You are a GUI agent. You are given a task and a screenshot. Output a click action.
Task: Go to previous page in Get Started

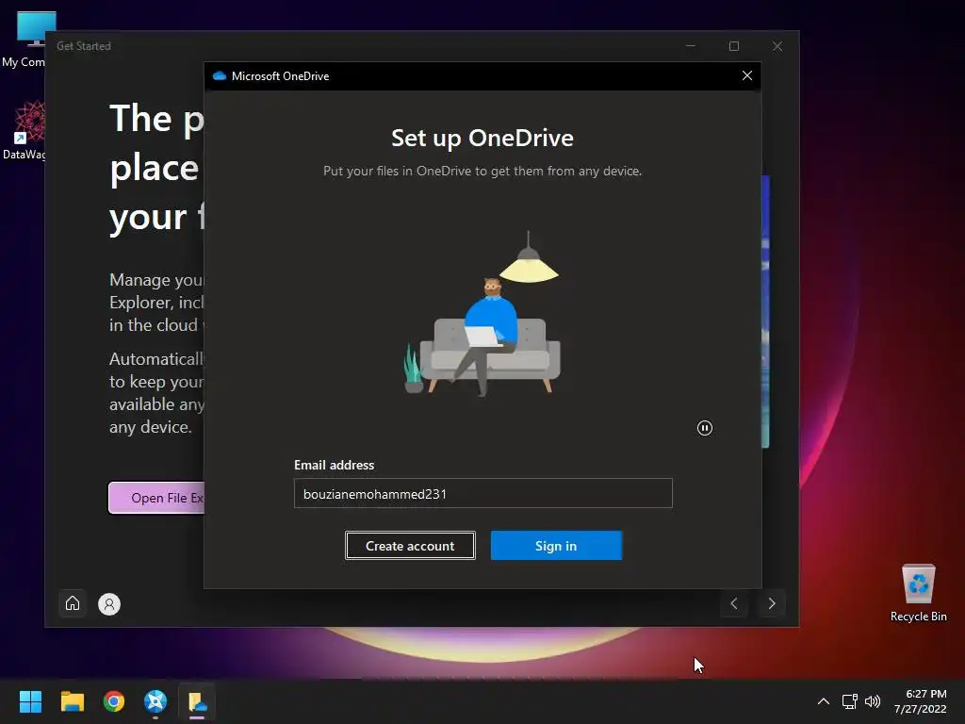733,603
